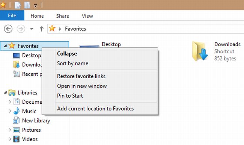Click the New Library icon
244x145 pixels.
(x=17, y=120)
